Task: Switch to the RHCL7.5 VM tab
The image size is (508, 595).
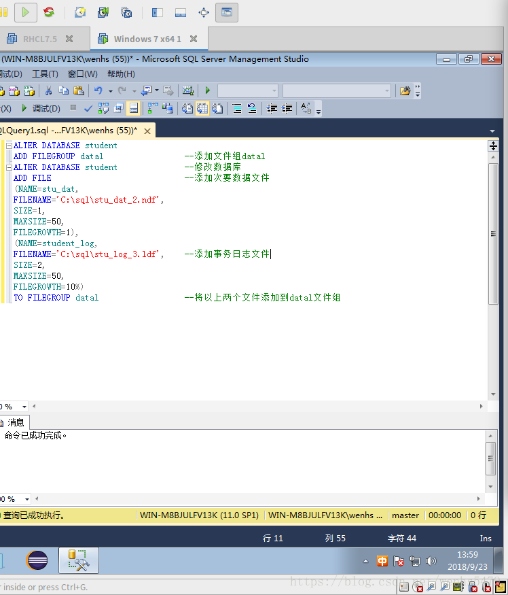Action: [40, 39]
